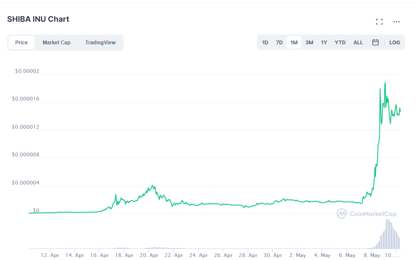
Task: Click the 16. Apr date label
Action: (x=100, y=255)
